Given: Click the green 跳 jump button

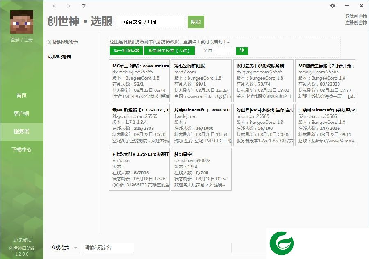Looking at the screenshot, I should (242, 51).
